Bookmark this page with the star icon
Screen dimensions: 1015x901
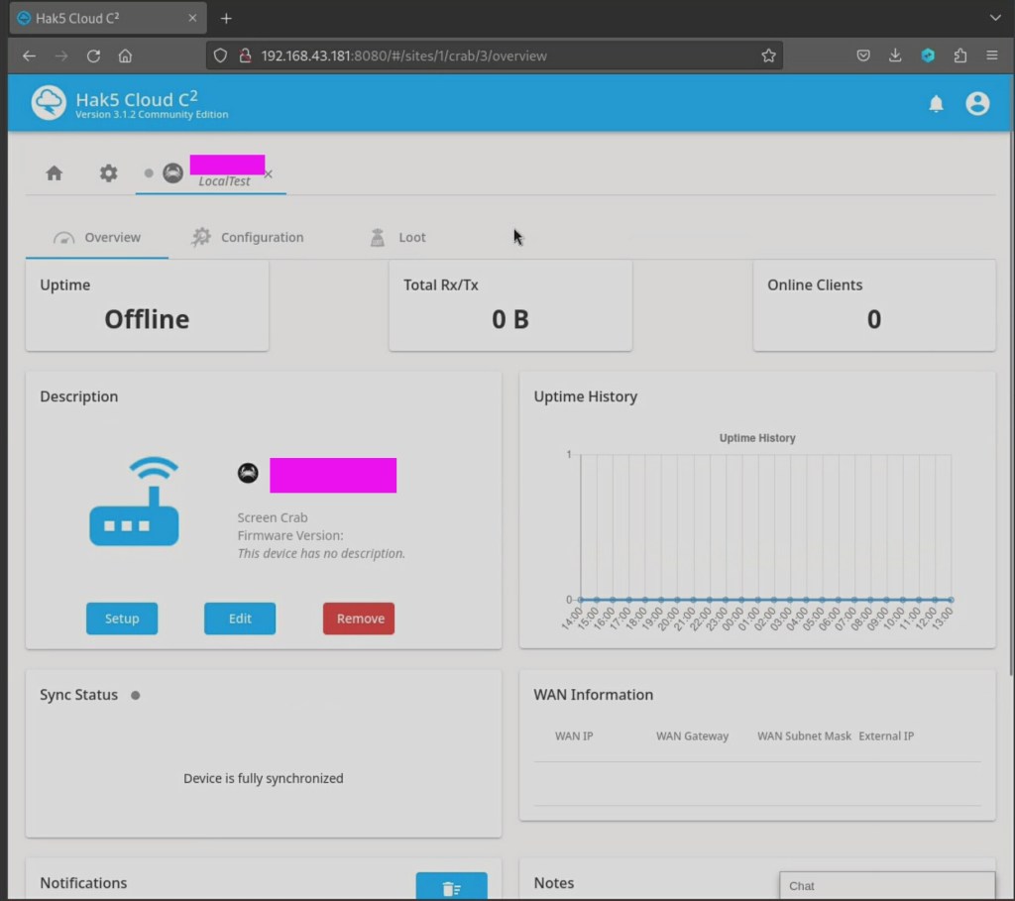[x=768, y=56]
